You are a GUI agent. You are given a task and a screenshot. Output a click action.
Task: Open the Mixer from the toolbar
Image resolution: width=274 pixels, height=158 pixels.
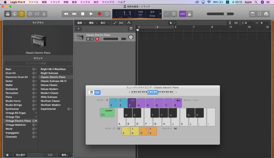(37, 14)
